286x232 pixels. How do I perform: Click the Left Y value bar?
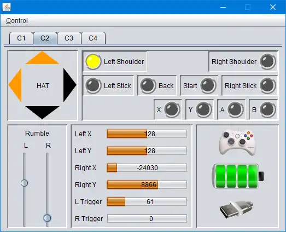point(147,151)
